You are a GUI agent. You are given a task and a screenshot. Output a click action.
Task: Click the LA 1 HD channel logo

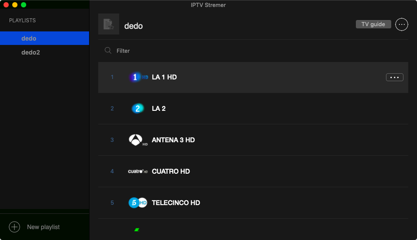click(x=138, y=77)
